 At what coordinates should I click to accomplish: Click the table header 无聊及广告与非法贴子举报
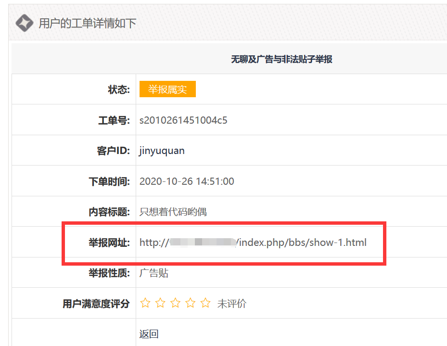click(281, 59)
